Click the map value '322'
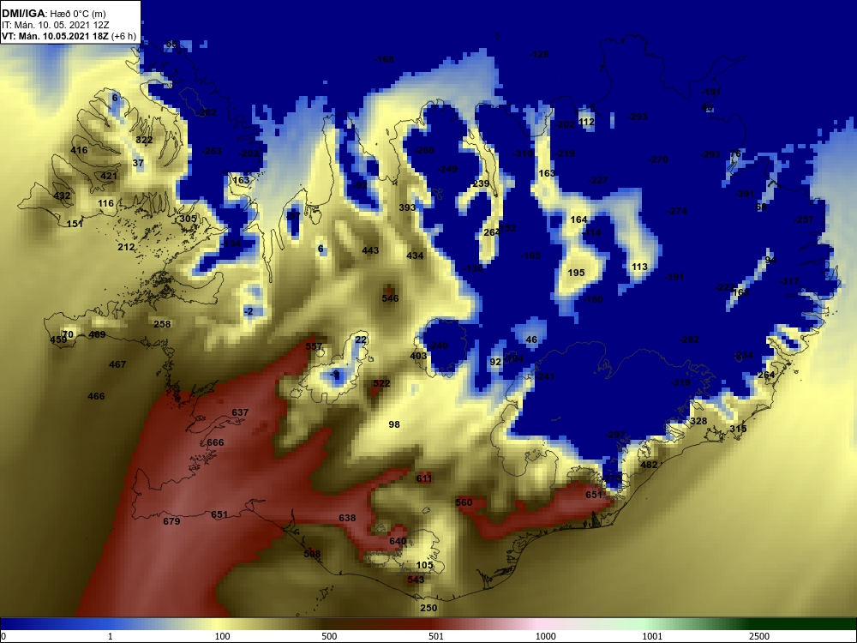 coord(144,141)
